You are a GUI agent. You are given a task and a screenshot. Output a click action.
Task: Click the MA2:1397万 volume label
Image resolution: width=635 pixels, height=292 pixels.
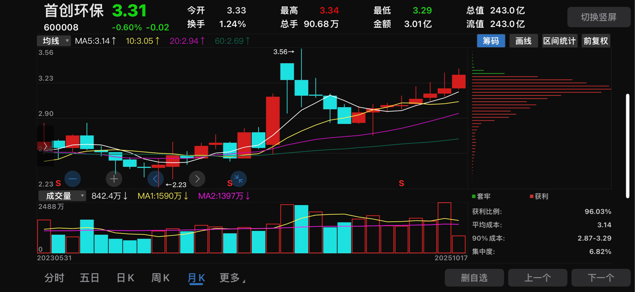[224, 196]
